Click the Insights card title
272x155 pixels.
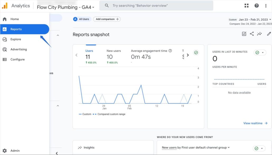click(89, 148)
